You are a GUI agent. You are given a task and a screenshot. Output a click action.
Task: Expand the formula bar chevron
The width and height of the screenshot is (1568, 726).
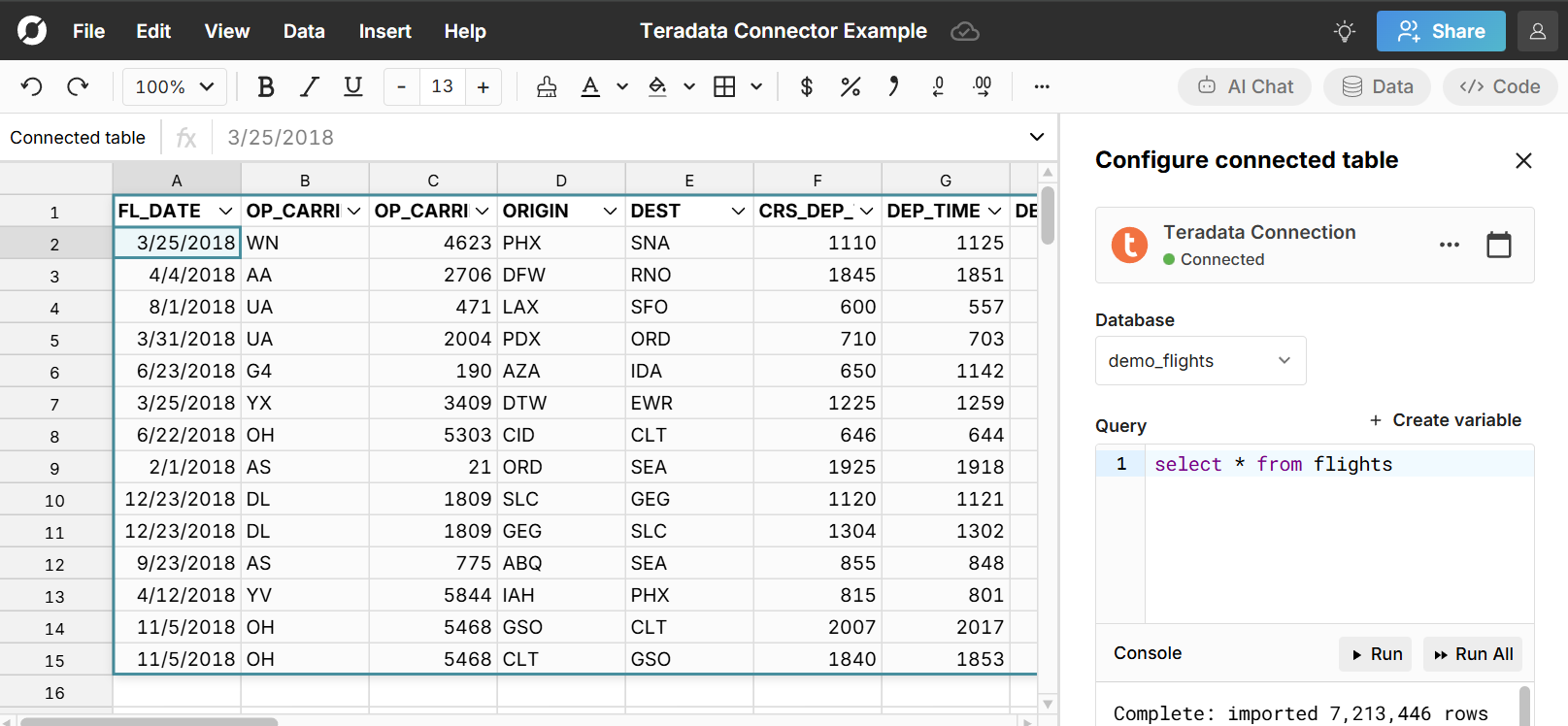(x=1037, y=137)
